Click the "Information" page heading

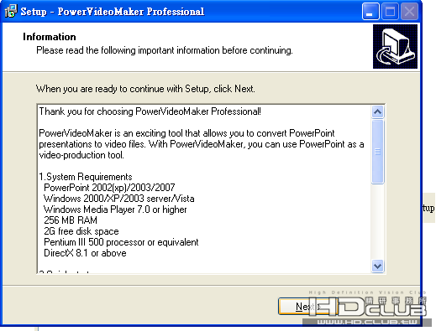pyautogui.click(x=50, y=37)
